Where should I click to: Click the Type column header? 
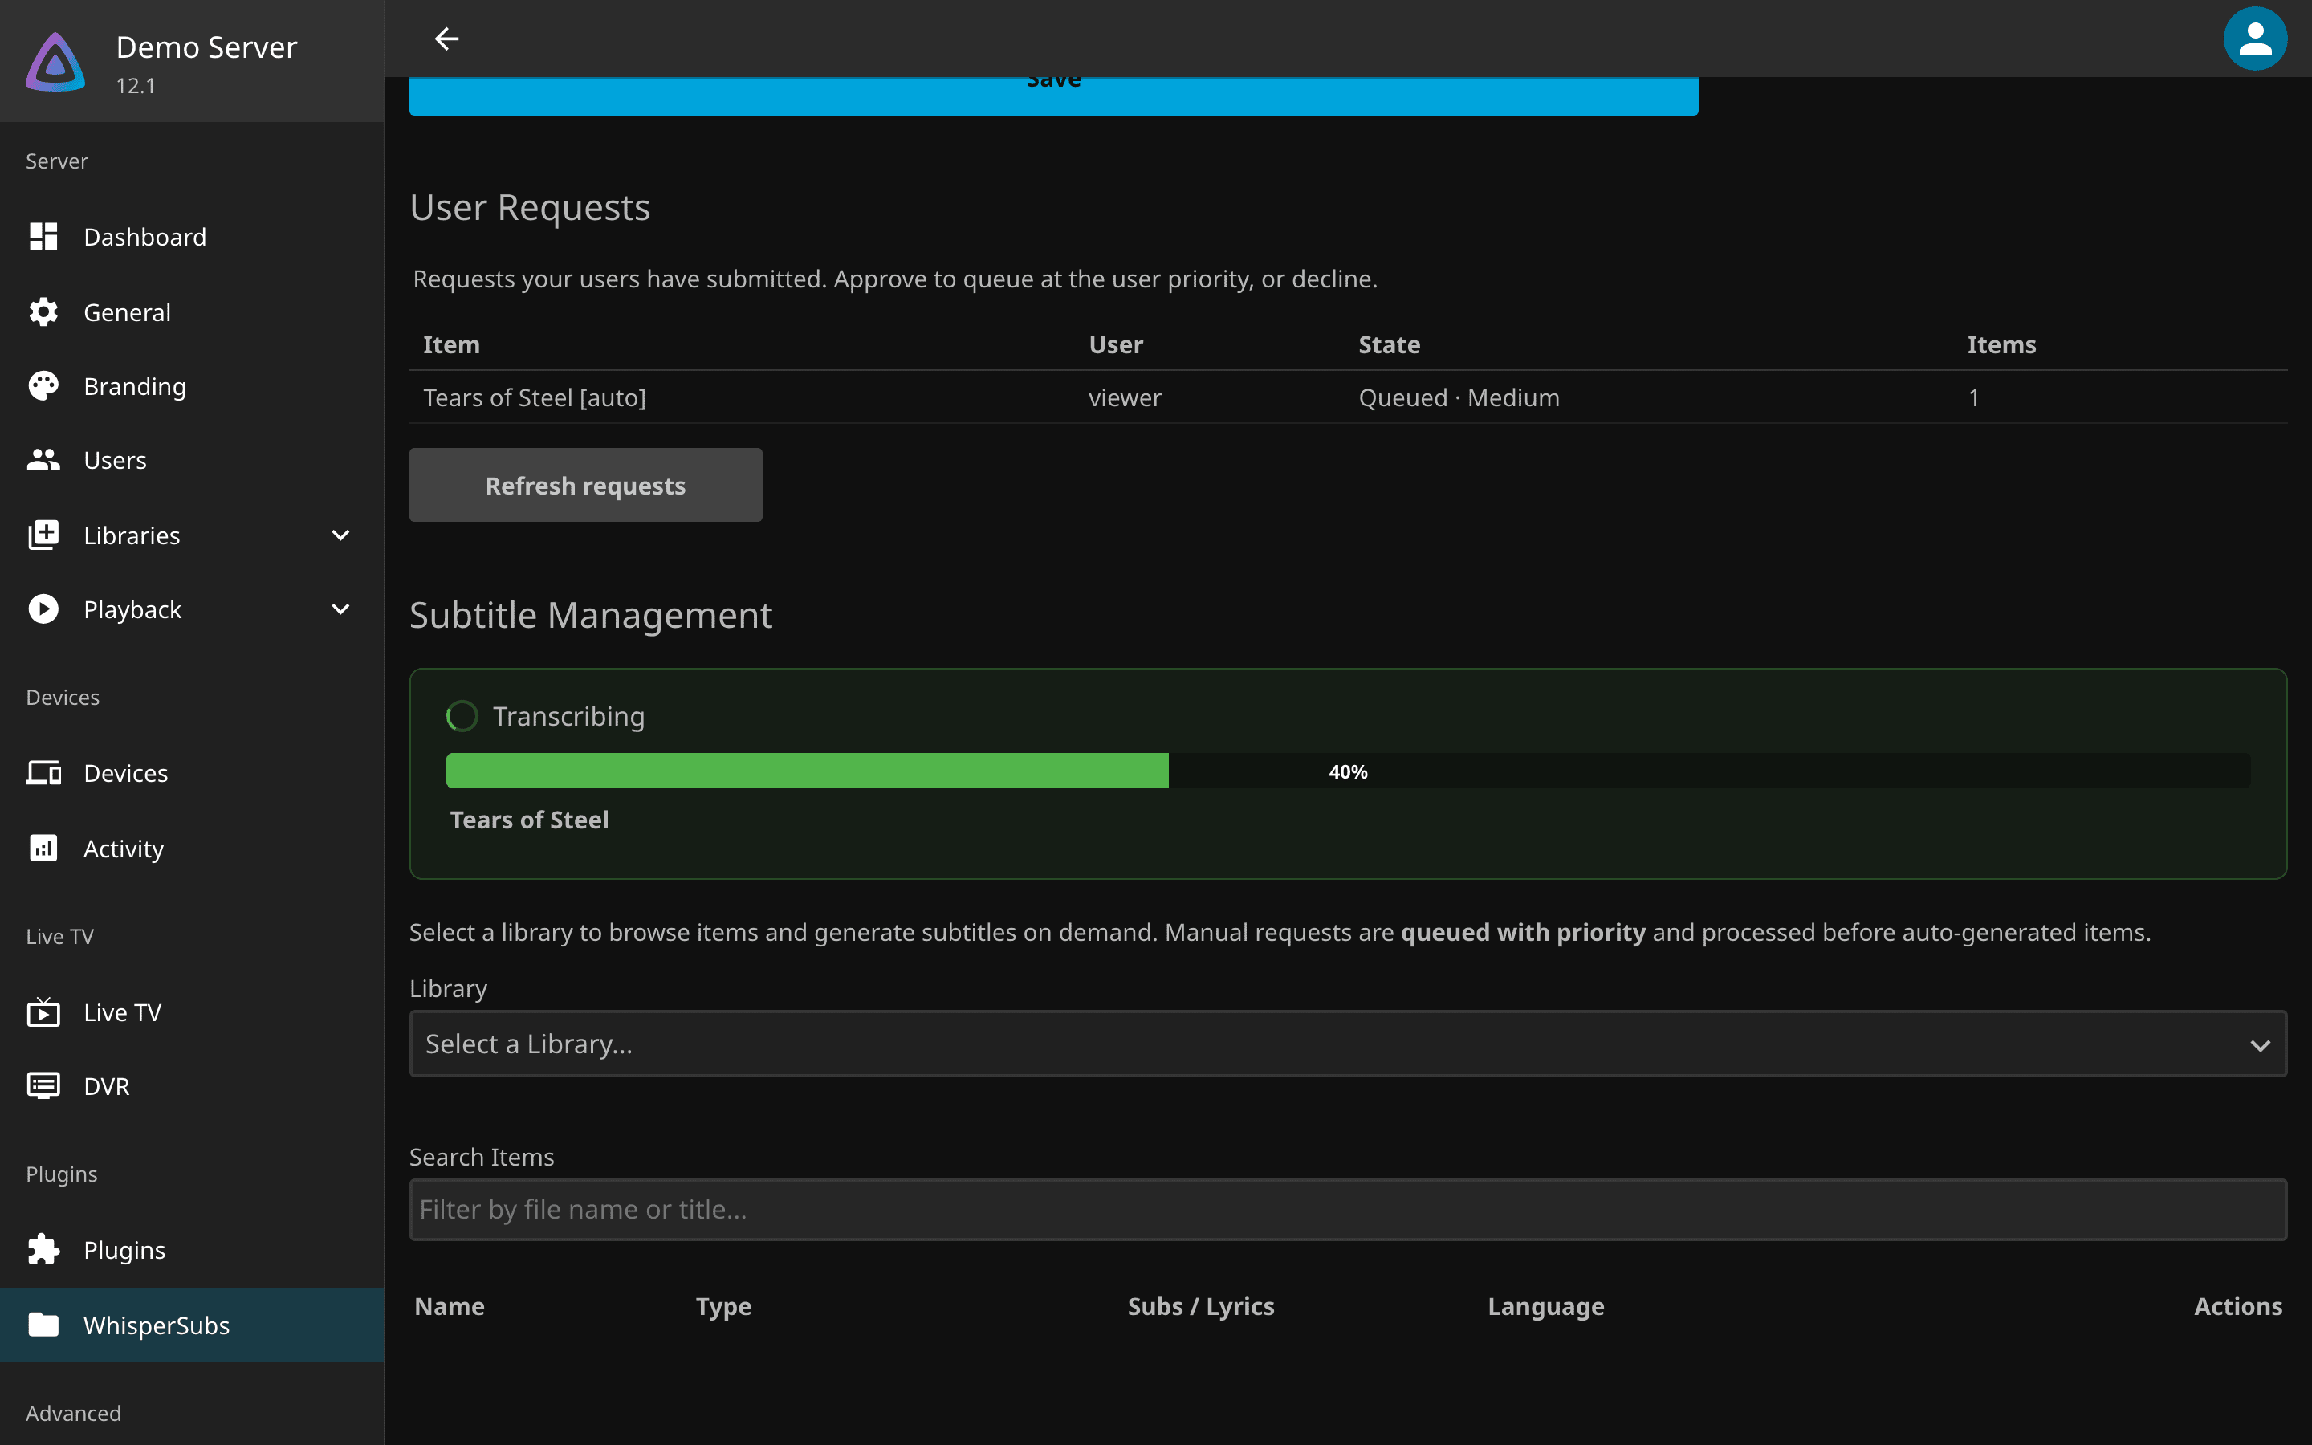(x=723, y=1306)
